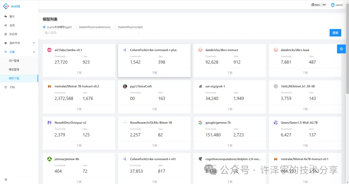Click the CohereForAI c4ai-command-r-plus logo
Image resolution: width=349 pixels, height=184 pixels.
(125, 50)
